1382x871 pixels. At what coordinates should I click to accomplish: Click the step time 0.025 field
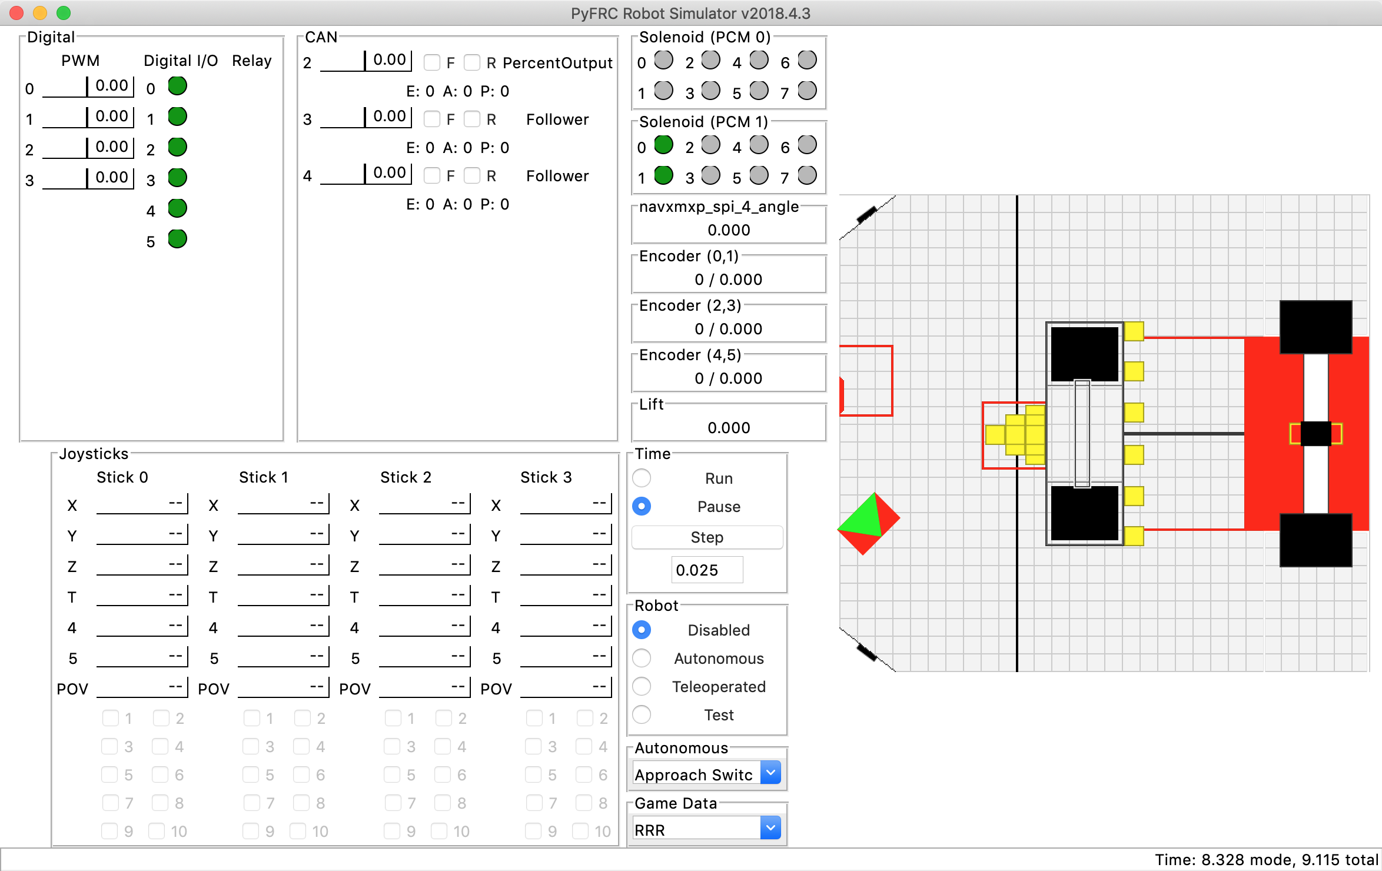707,570
